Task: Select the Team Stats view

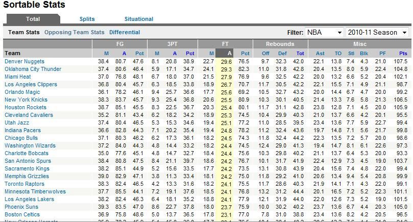Action: (23, 32)
